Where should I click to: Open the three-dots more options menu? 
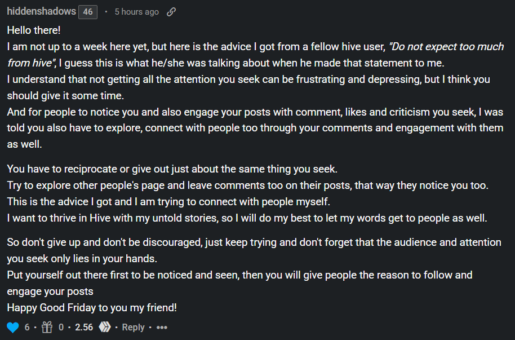pos(162,328)
